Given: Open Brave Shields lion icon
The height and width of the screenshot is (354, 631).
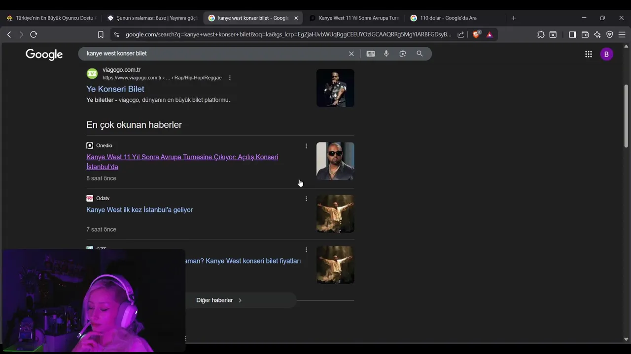Looking at the screenshot, I should (x=476, y=34).
